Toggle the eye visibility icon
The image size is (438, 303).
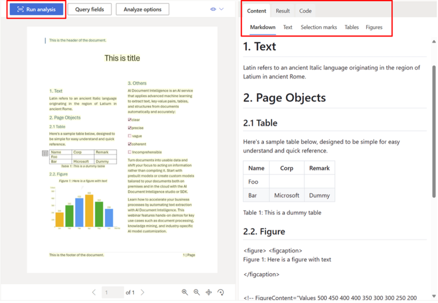(213, 9)
